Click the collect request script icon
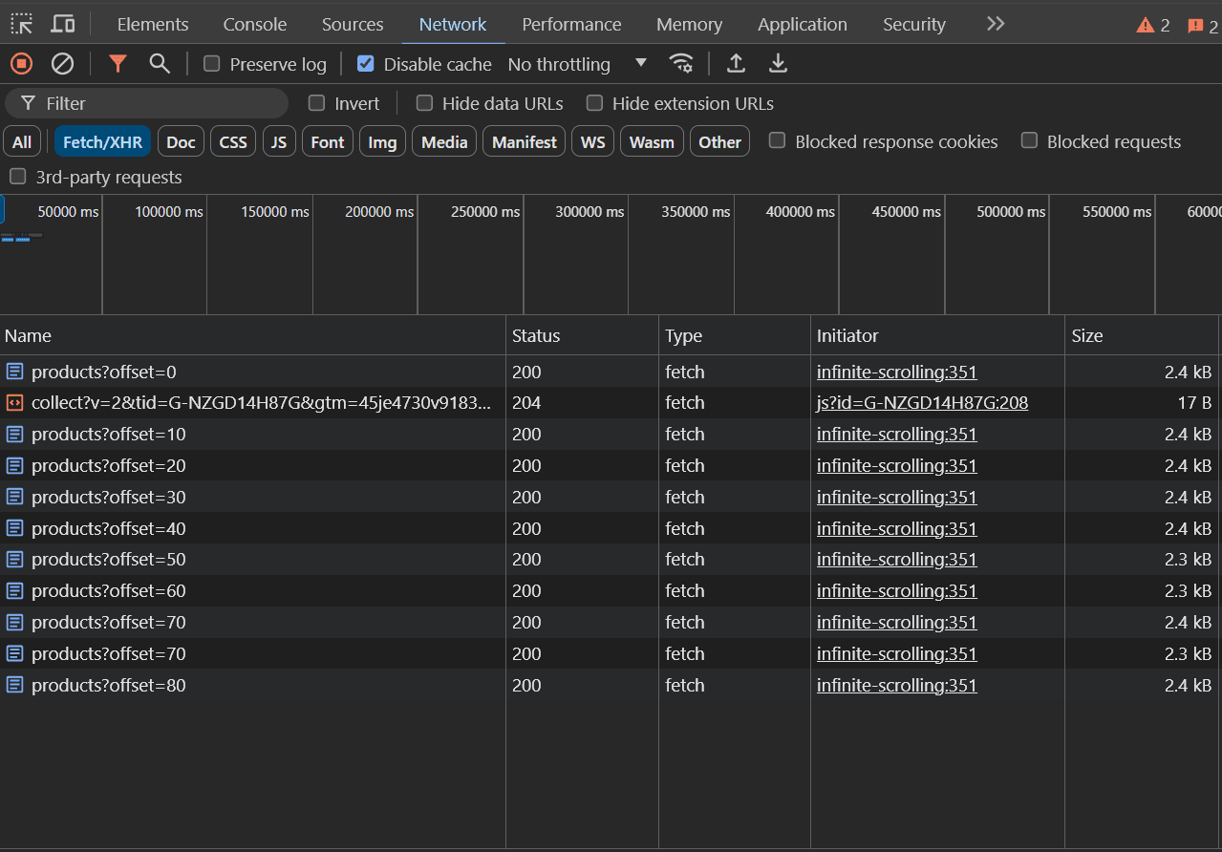 coord(14,403)
